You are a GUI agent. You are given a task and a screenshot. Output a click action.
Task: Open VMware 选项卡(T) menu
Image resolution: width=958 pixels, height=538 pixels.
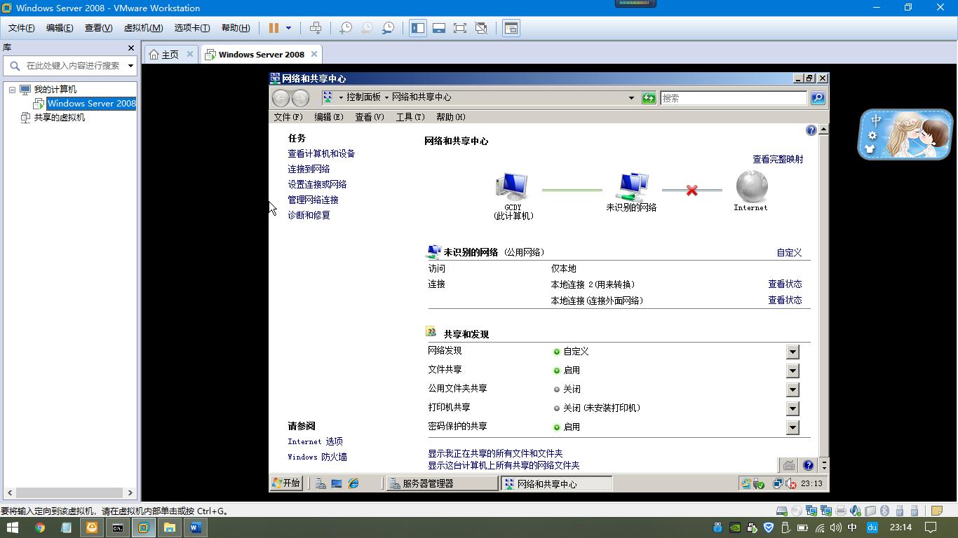(192, 28)
